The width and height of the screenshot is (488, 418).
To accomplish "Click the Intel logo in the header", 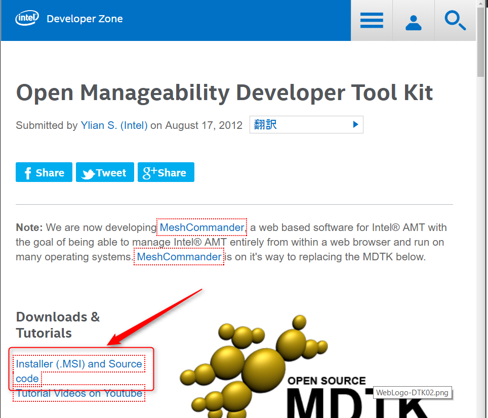I will 27,19.
